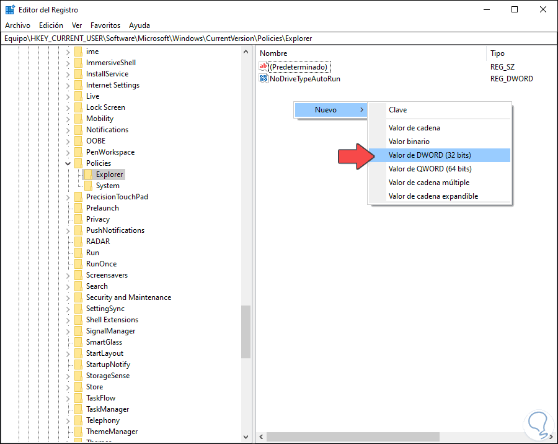Click the InstallService folder icon

(78, 74)
